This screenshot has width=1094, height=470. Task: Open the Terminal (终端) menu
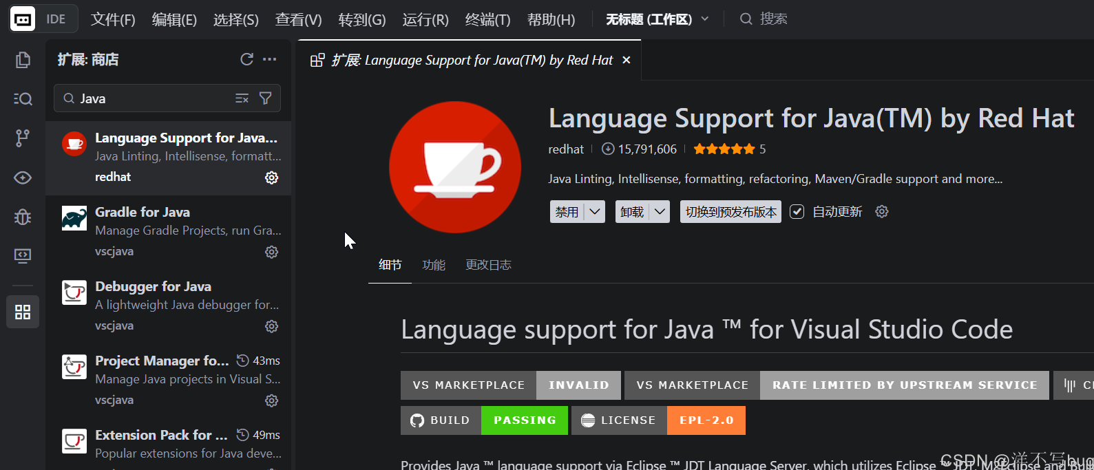[x=487, y=19]
